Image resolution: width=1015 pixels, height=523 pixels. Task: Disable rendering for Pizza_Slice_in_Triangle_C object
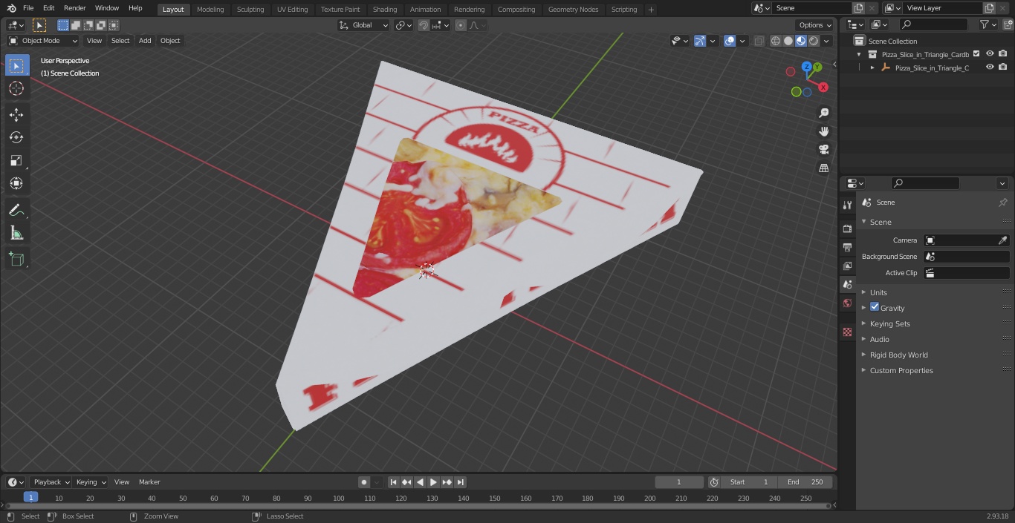[x=1003, y=68]
